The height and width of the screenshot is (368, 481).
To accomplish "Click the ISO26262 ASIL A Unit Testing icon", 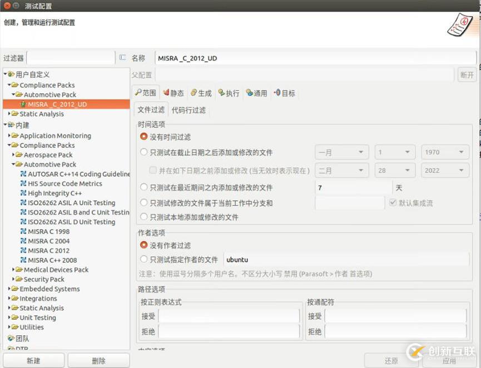I will coord(23,202).
